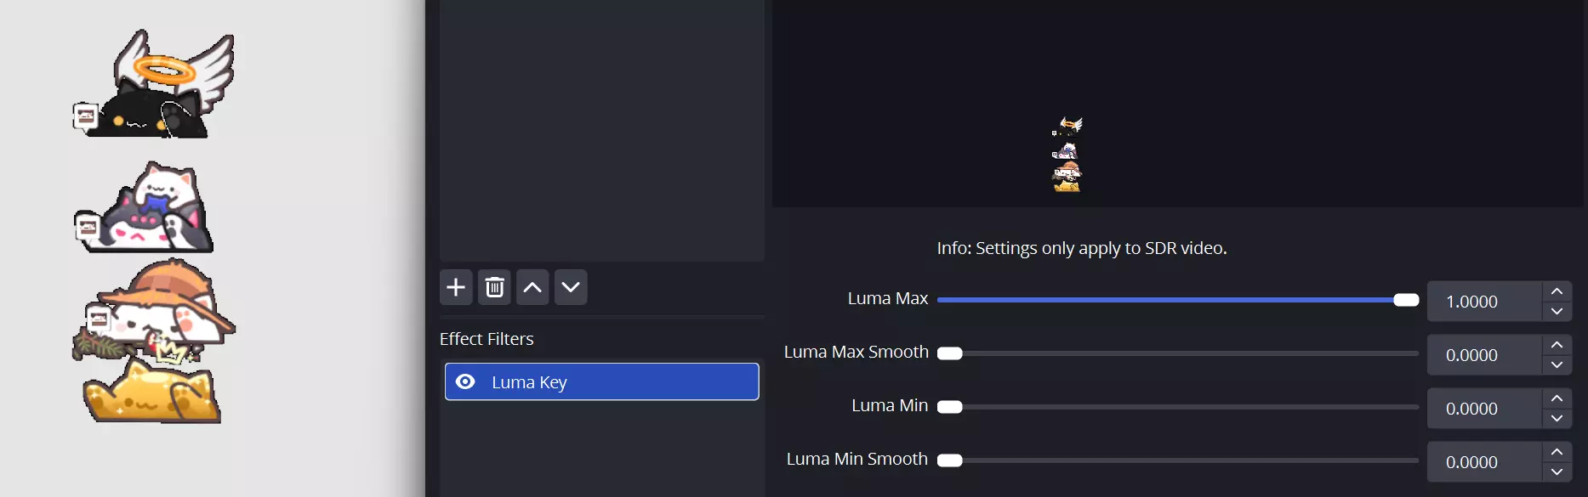Decrease Luma Min value with down arrow
The height and width of the screenshot is (497, 1588).
pyautogui.click(x=1557, y=418)
